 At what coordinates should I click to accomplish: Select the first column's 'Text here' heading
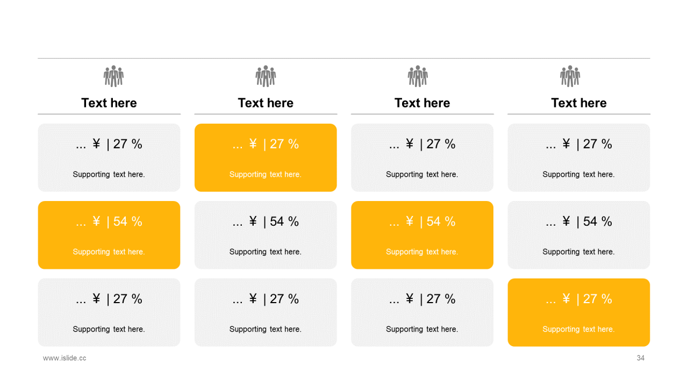point(109,103)
